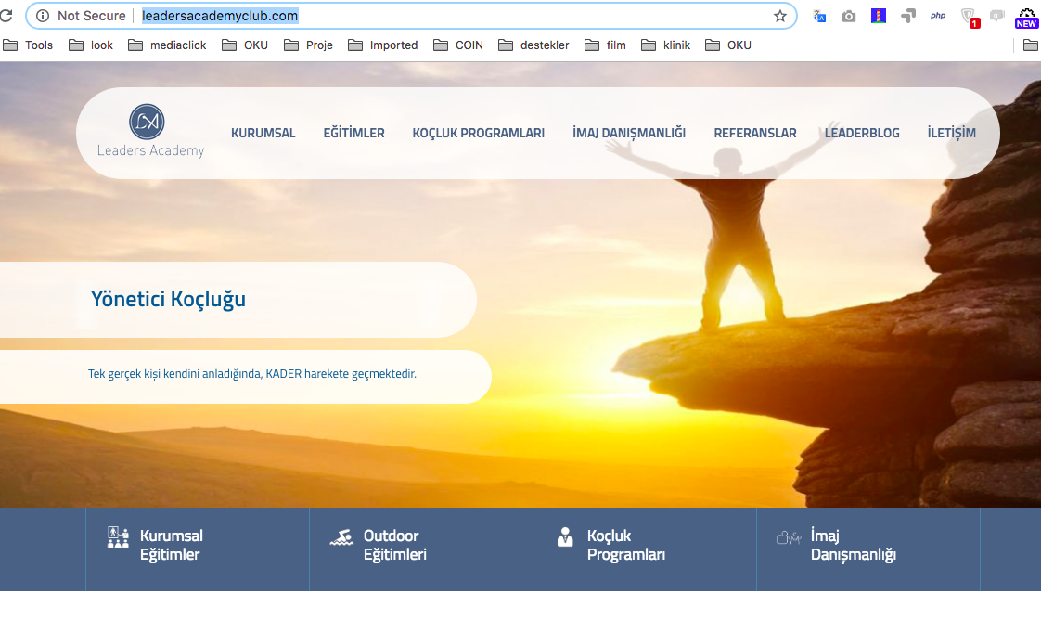The image size is (1041, 633).
Task: Open the Tools bookmark folder
Action: pos(29,45)
